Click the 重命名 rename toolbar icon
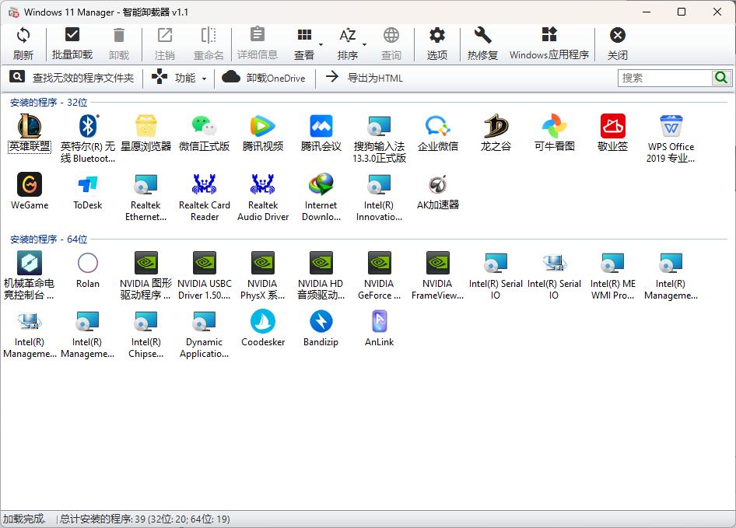Viewport: 736px width, 528px height. [209, 35]
